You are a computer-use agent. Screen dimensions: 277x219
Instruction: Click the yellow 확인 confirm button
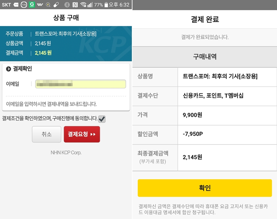[x=205, y=188]
